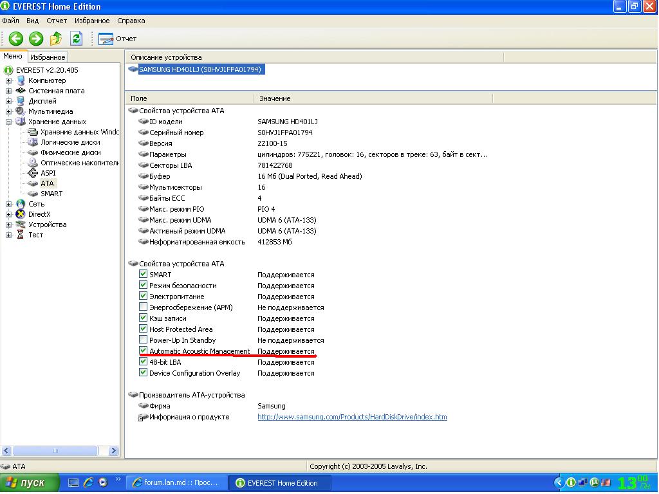Click the Refresh toolbar icon
The image size is (659, 494).
click(x=76, y=39)
